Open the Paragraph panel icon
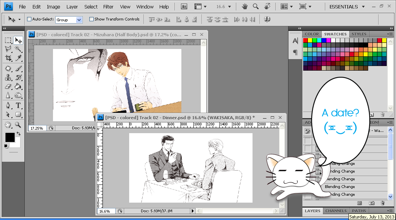396x220 pixels. click(295, 52)
